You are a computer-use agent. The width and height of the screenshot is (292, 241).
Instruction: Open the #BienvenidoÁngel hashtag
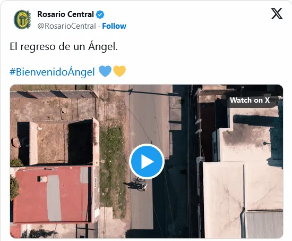click(53, 72)
